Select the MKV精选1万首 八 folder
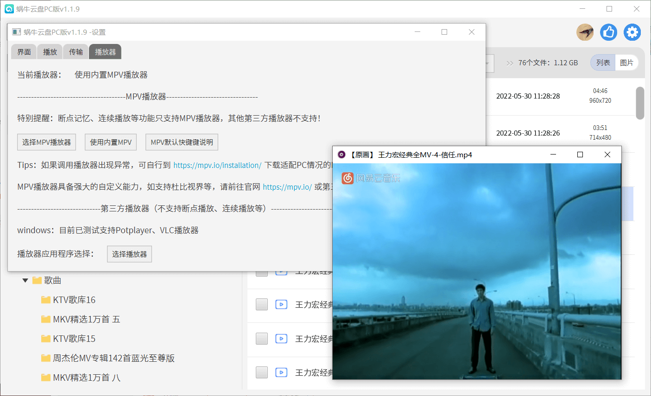Image resolution: width=651 pixels, height=396 pixels. [x=86, y=377]
